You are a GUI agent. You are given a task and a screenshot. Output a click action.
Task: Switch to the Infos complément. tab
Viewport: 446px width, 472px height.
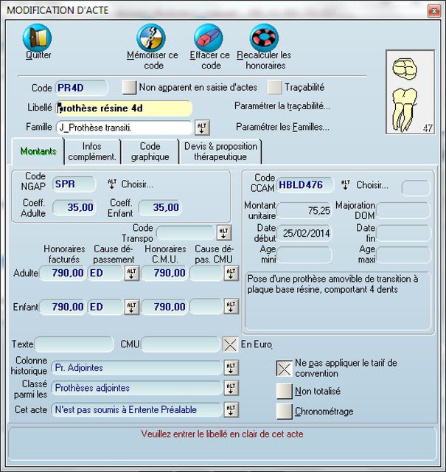[91, 151]
